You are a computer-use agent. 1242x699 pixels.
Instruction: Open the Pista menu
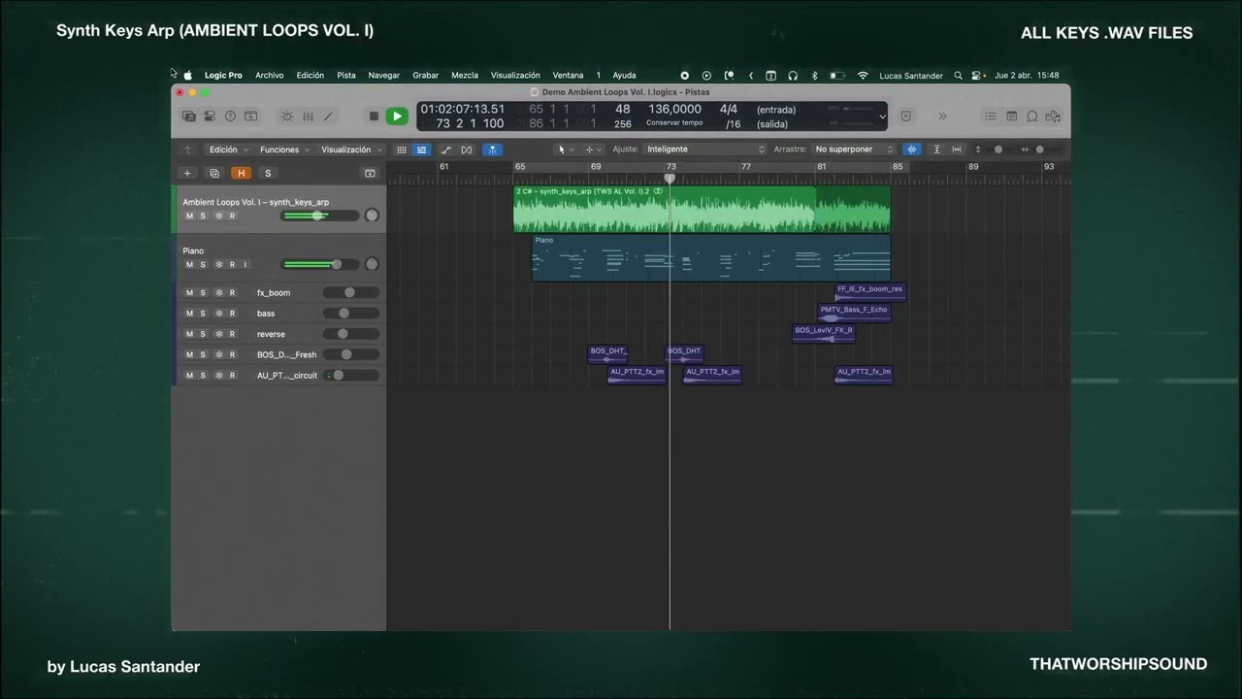click(x=346, y=75)
